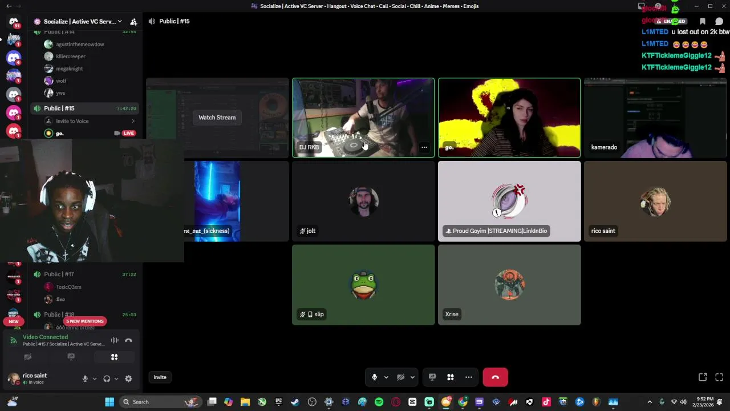
Task: Open microphone options arrow in call bar
Action: [386, 377]
